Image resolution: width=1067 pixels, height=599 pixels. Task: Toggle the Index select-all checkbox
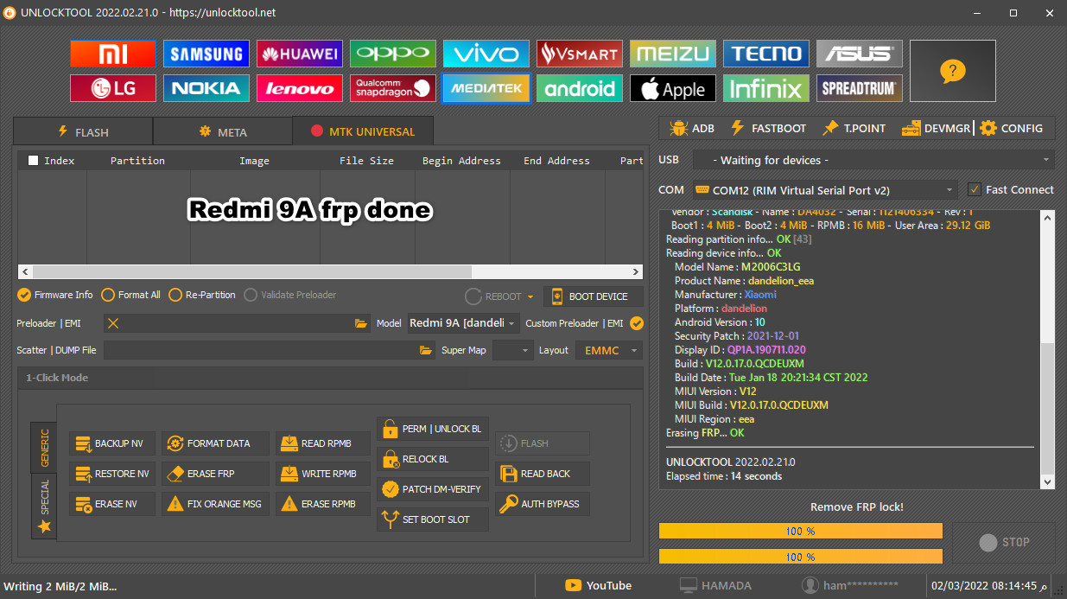33,160
